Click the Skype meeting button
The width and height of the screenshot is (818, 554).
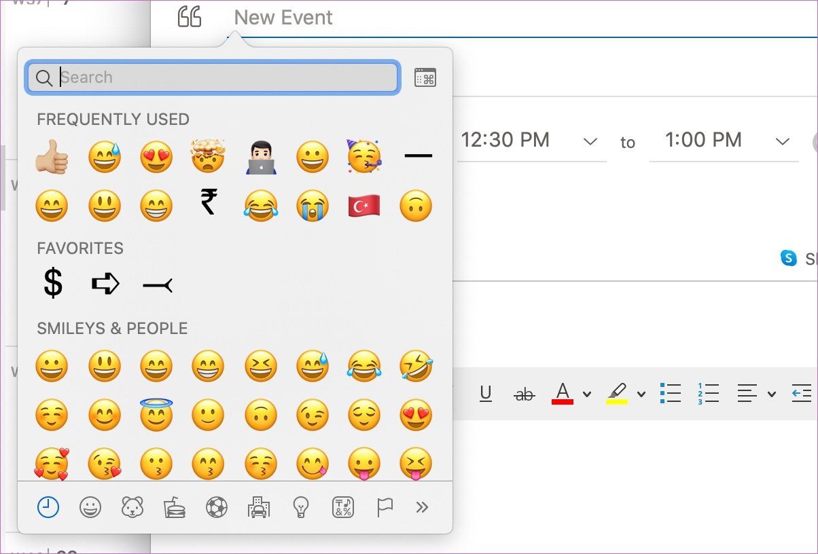789,259
